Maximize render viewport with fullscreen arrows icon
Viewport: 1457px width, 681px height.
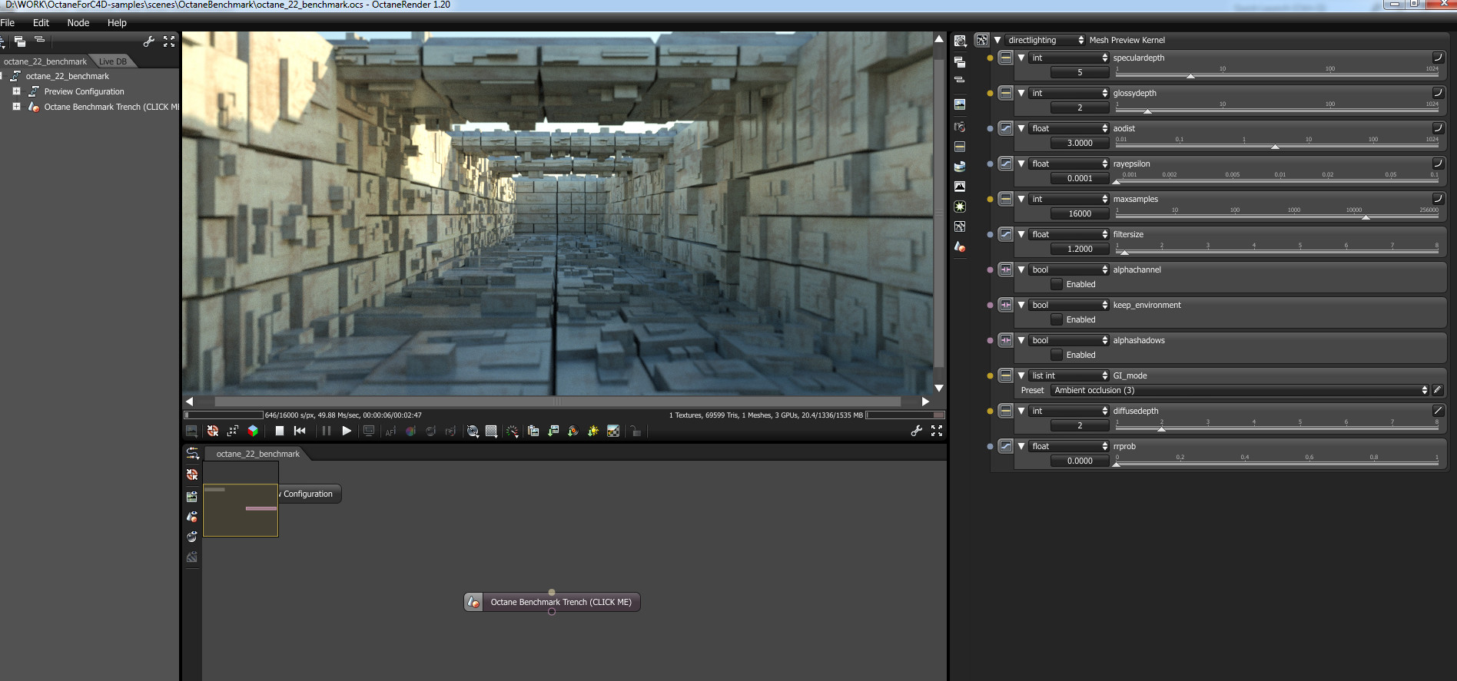tap(937, 431)
